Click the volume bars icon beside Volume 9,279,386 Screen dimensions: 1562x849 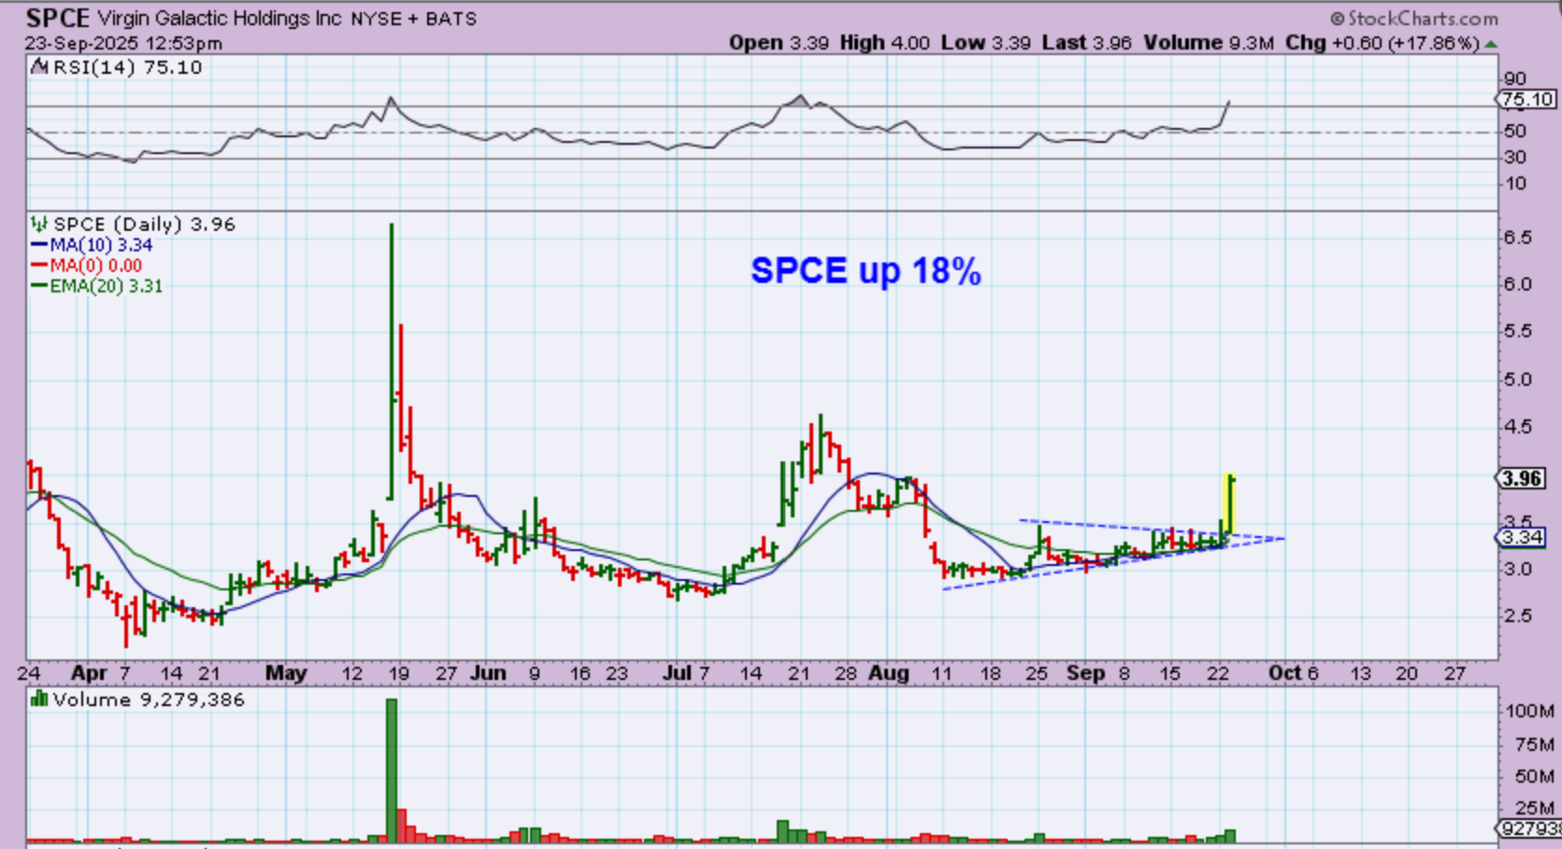(38, 700)
